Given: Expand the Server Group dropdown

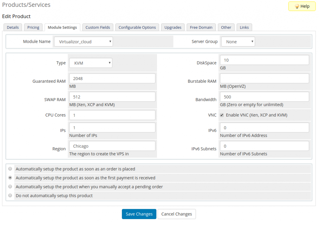Looking at the screenshot, I should tap(238, 42).
